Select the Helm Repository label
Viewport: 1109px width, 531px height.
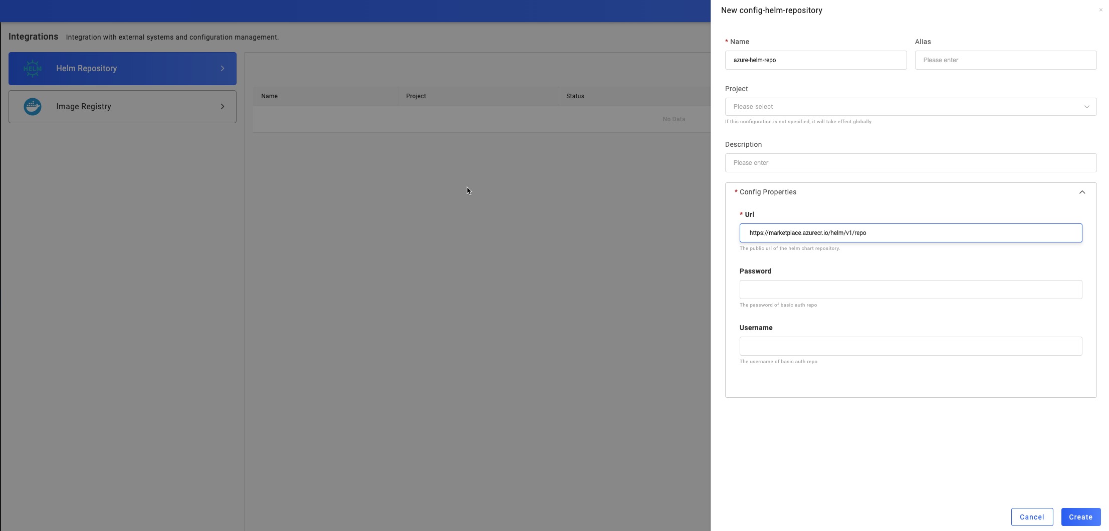(x=86, y=69)
